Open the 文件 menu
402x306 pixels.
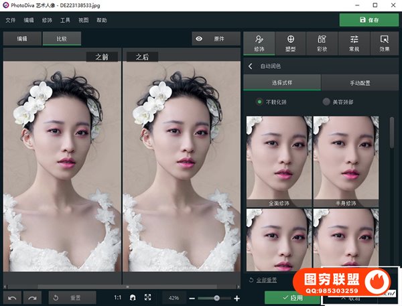coord(10,20)
